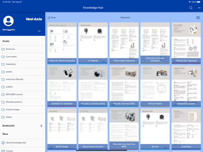
Task: Open the ACM250-315 Datasheet thumbnail
Action: [62, 86]
